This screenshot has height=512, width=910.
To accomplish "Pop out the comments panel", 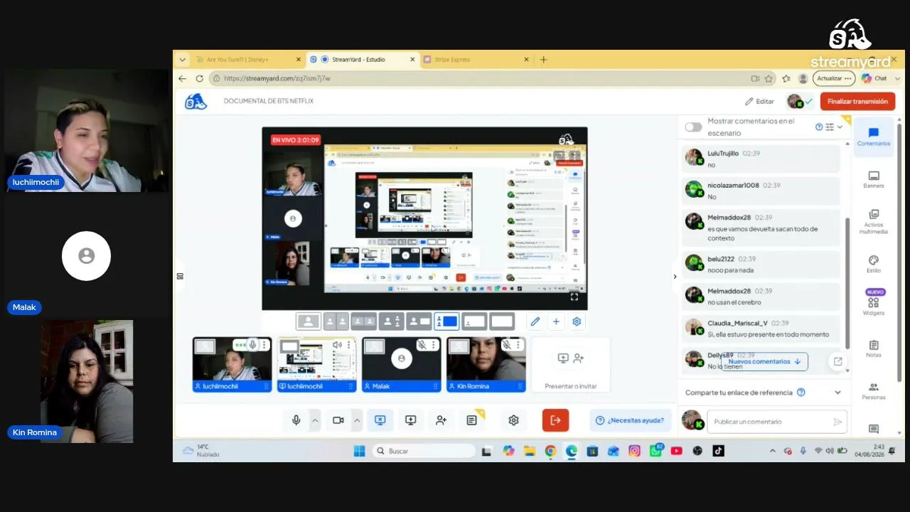I will pos(837,361).
